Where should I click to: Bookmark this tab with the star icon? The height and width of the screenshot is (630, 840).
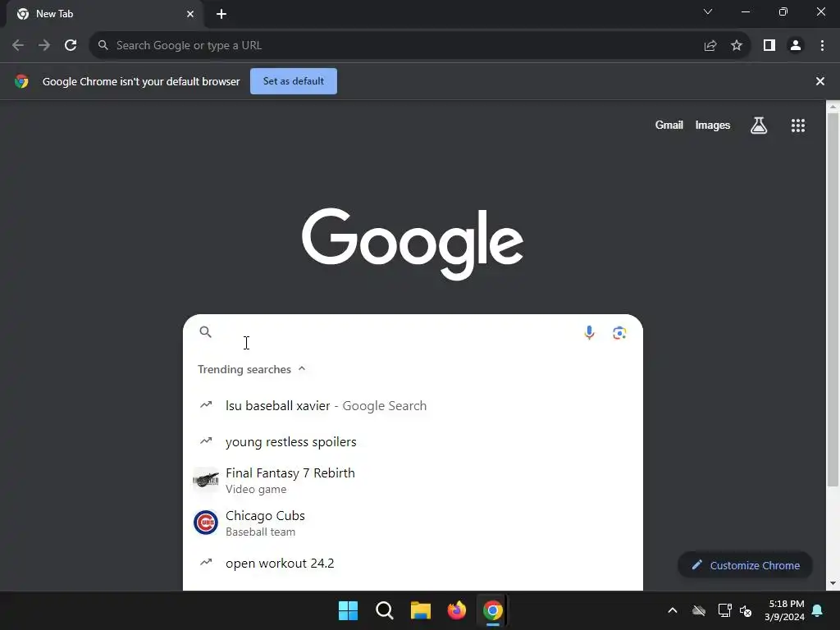(x=737, y=46)
